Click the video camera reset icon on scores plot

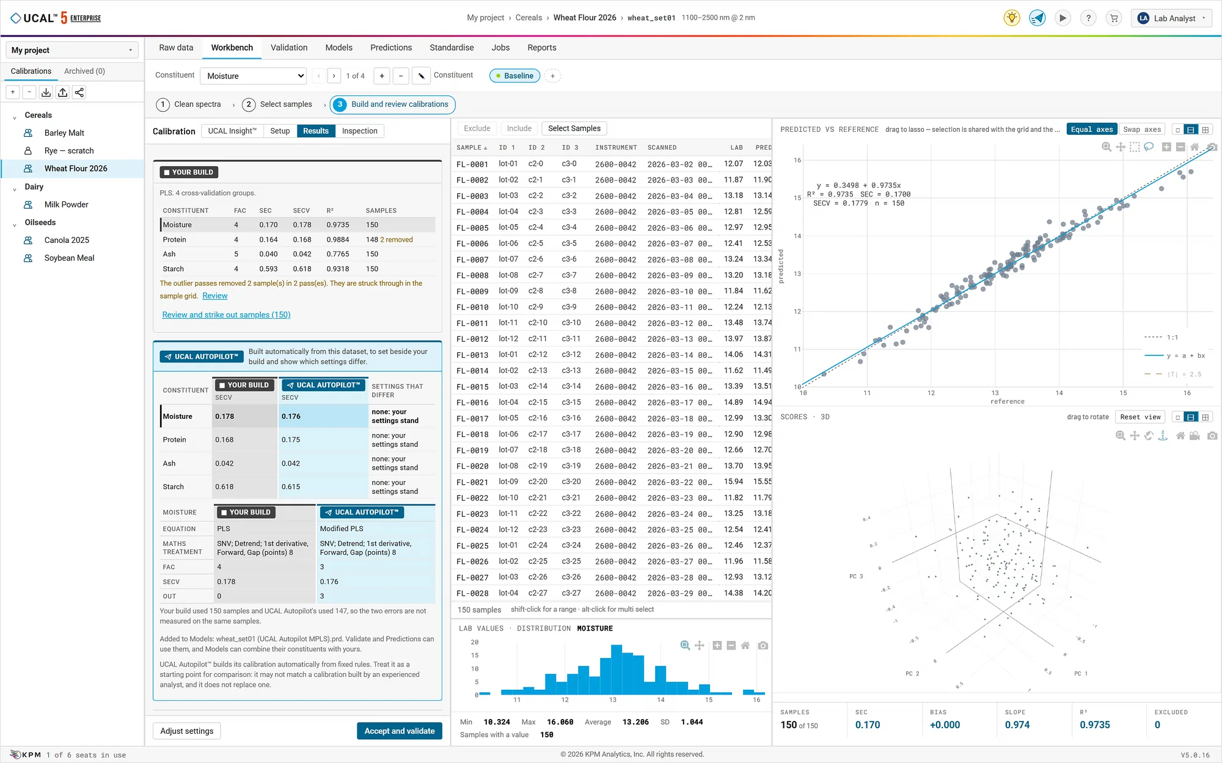1195,435
